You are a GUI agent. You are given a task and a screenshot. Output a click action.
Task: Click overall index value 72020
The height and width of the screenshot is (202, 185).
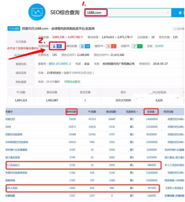pos(72,119)
